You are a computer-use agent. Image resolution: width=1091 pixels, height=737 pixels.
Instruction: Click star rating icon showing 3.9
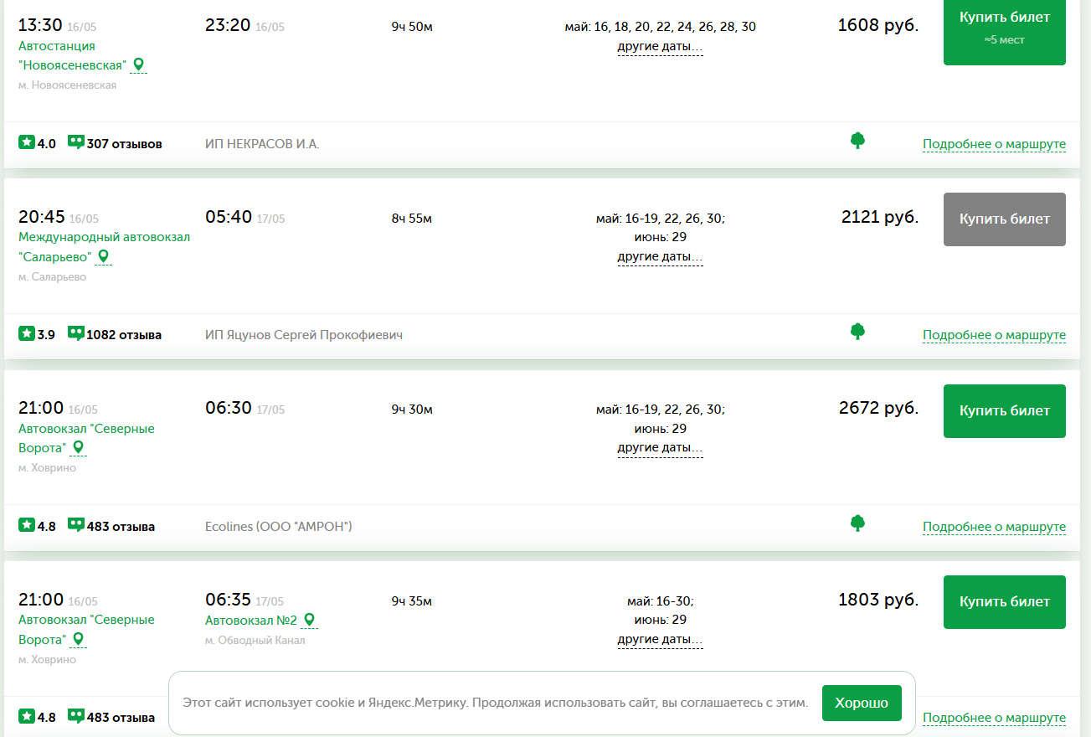tap(27, 333)
